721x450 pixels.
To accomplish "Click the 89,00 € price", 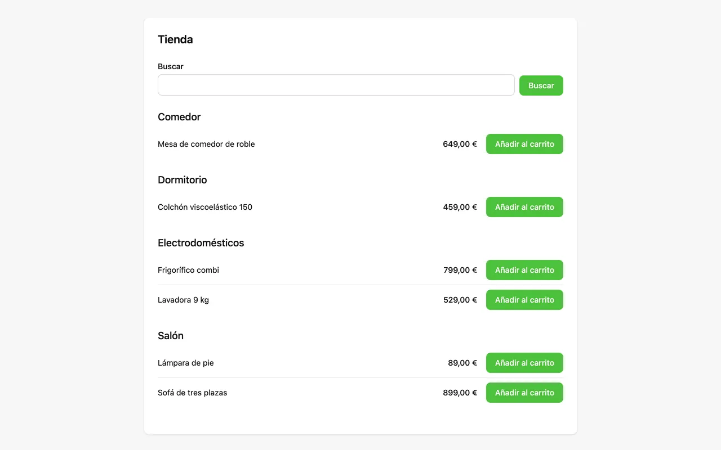I will point(462,363).
